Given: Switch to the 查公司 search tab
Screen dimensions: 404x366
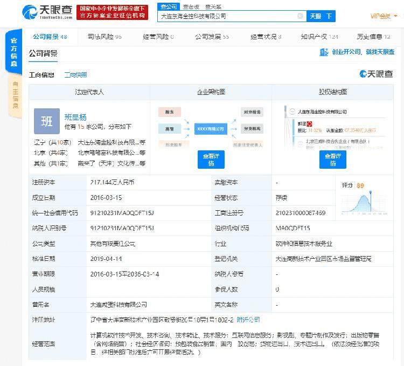Looking at the screenshot, I should click(169, 6).
